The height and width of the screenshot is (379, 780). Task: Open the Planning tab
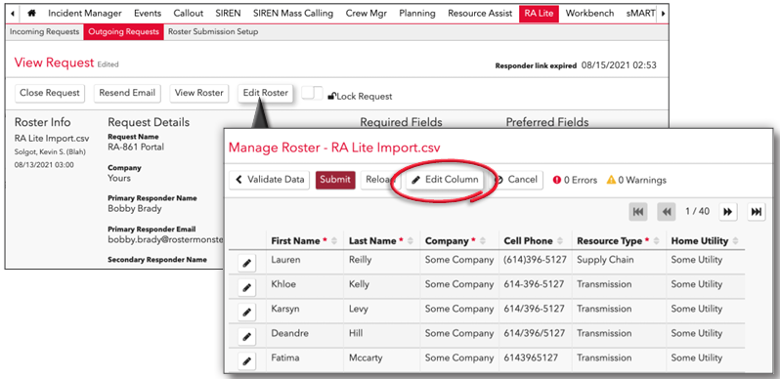coord(416,14)
